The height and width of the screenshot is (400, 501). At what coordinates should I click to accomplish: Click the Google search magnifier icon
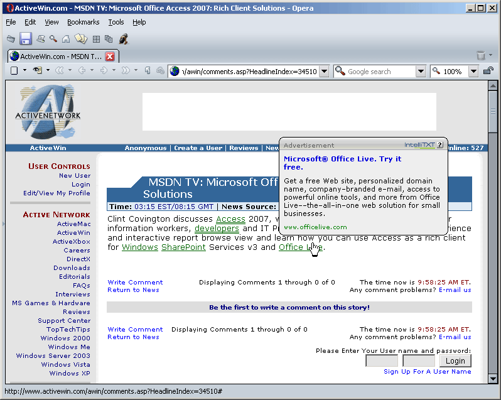[x=340, y=71]
